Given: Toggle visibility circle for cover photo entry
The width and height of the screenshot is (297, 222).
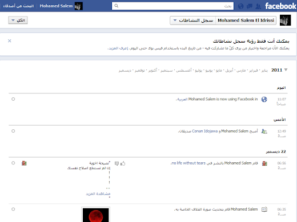Looking at the screenshot, I should [x=13, y=209].
